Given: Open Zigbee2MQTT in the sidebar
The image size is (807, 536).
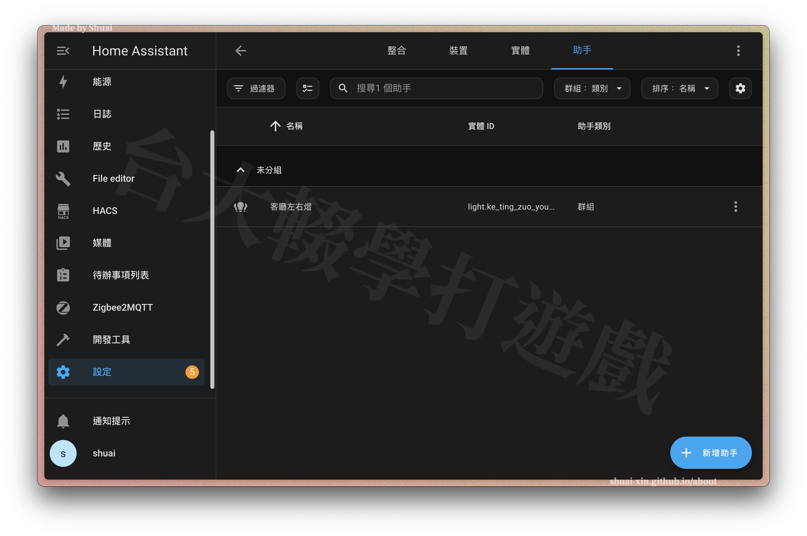Looking at the screenshot, I should (126, 308).
